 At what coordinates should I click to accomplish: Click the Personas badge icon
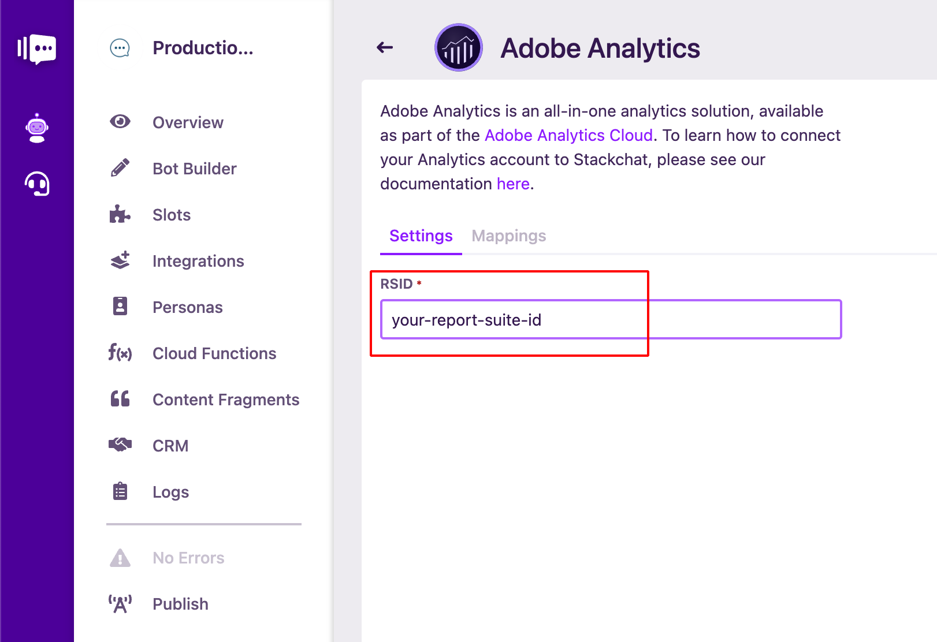coord(120,306)
